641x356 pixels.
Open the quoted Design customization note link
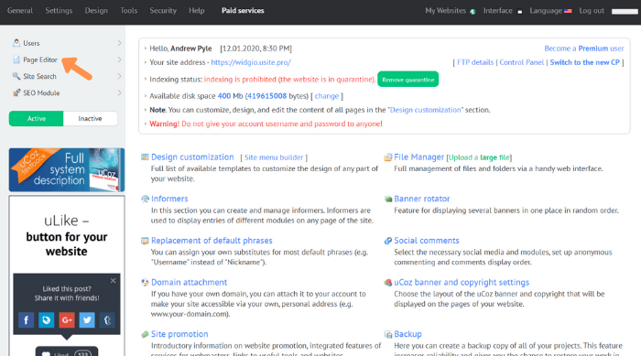click(x=425, y=110)
